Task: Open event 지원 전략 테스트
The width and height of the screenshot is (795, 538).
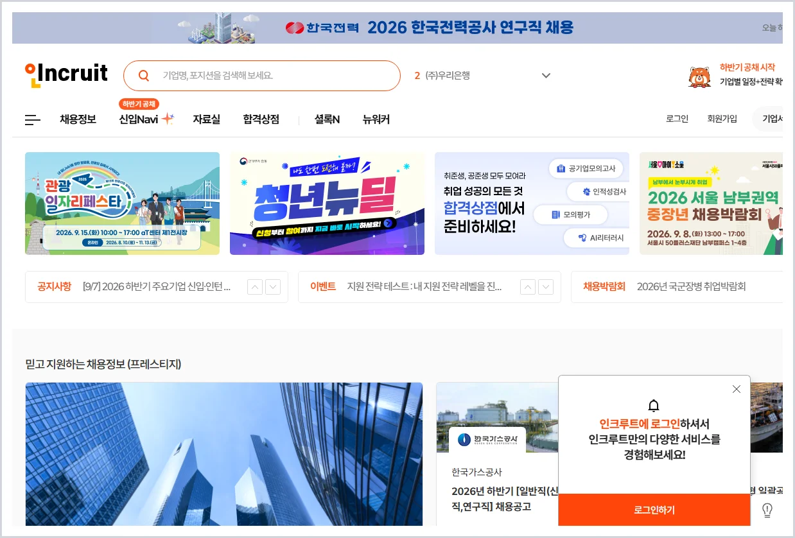Action: click(x=424, y=287)
